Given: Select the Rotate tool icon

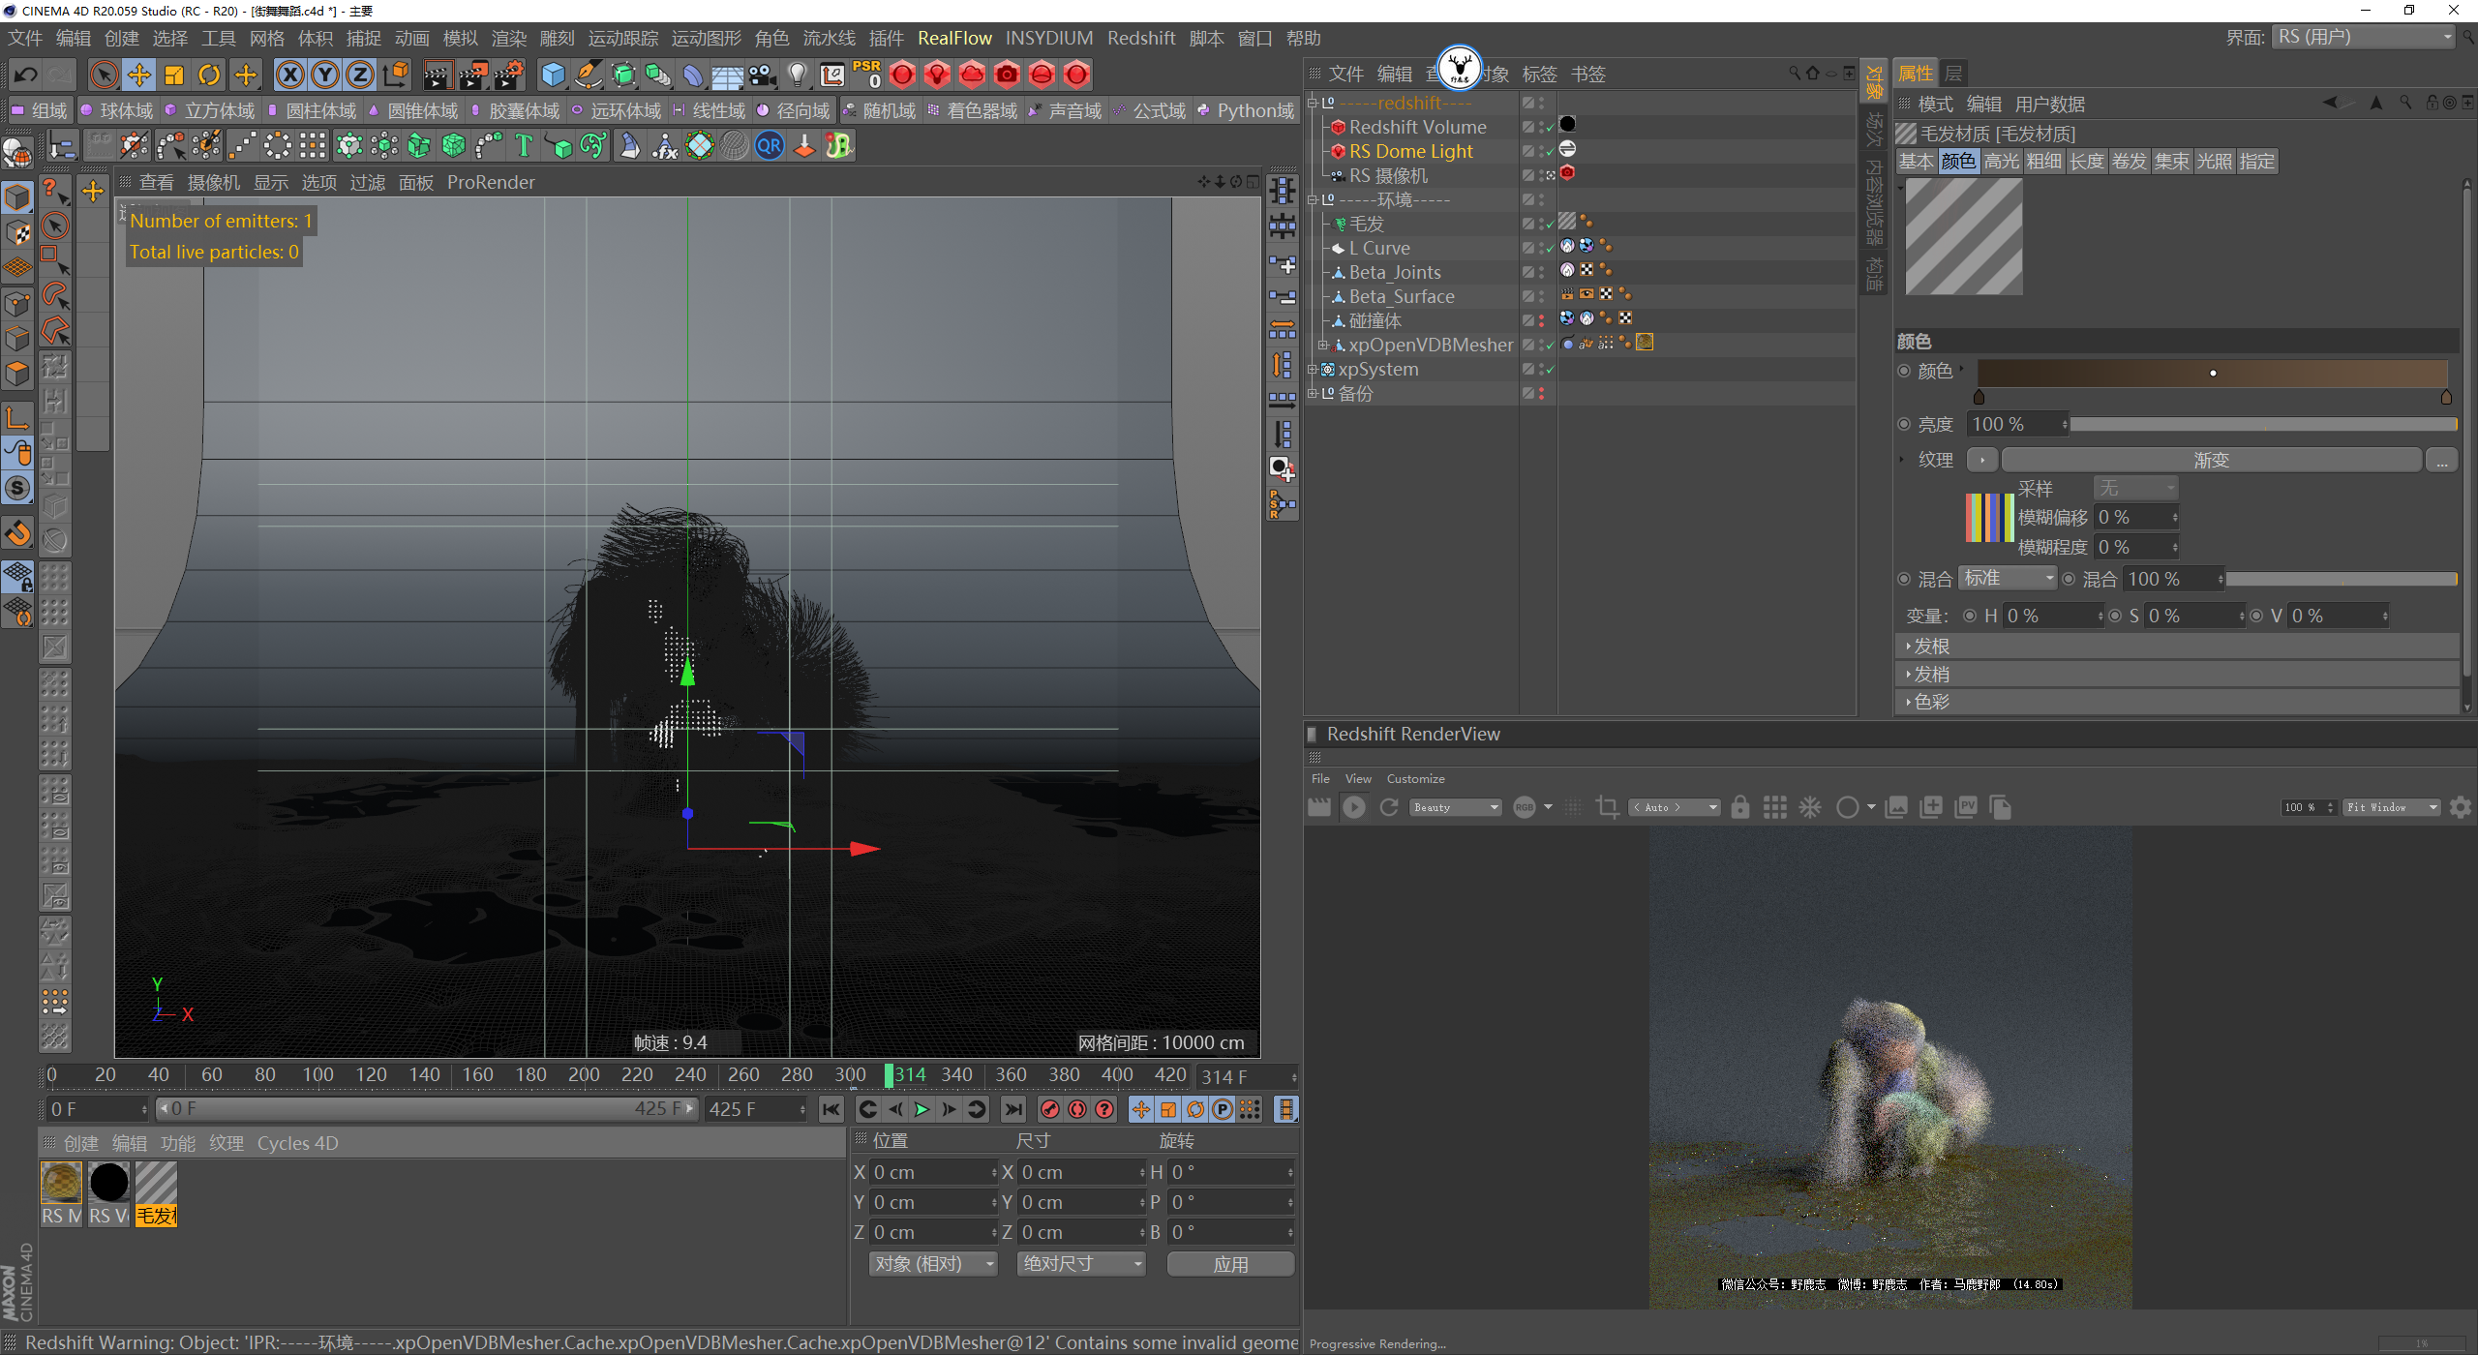Looking at the screenshot, I should click(209, 75).
